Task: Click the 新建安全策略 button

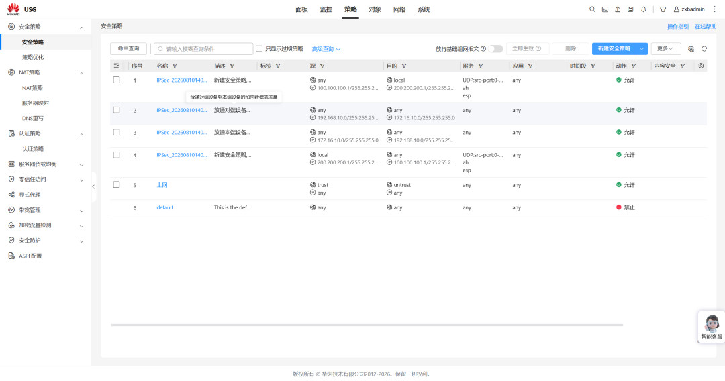Action: click(x=614, y=48)
